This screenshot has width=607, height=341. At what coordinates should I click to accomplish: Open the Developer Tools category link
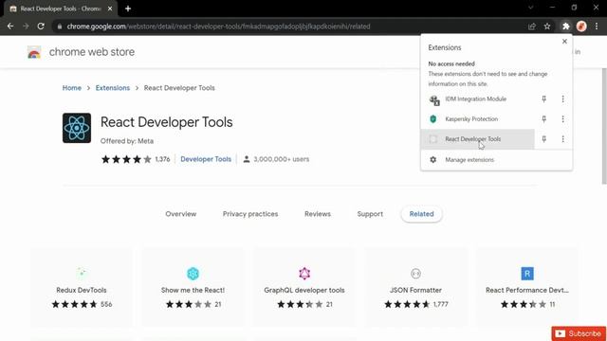206,159
